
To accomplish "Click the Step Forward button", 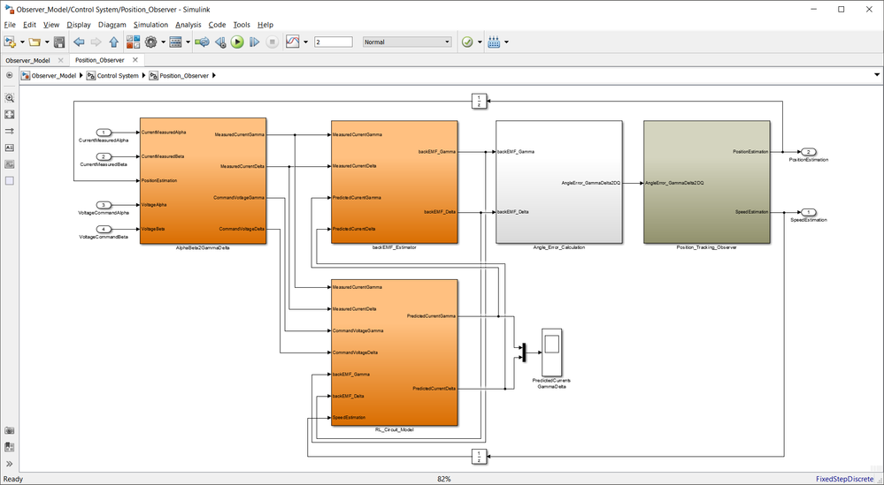I will pyautogui.click(x=254, y=42).
